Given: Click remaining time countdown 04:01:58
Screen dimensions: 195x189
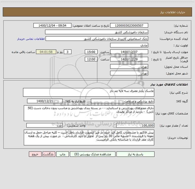Looking at the screenshot, I should [46, 52].
